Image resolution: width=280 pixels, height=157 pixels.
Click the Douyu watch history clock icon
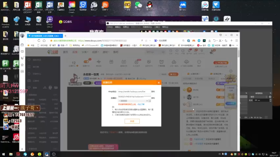[171, 51]
